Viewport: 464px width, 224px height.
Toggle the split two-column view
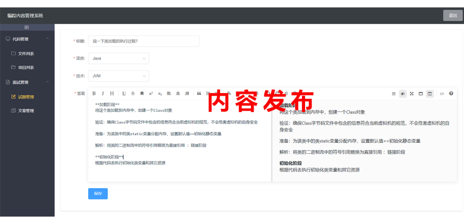click(430, 94)
